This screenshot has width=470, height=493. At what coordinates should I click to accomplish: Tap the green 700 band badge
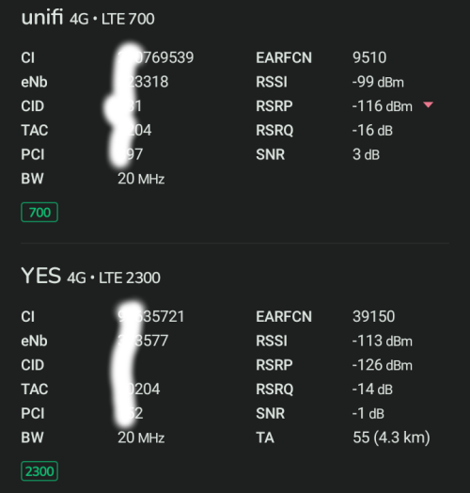(x=39, y=213)
